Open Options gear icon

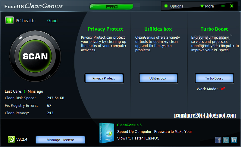click(166, 6)
